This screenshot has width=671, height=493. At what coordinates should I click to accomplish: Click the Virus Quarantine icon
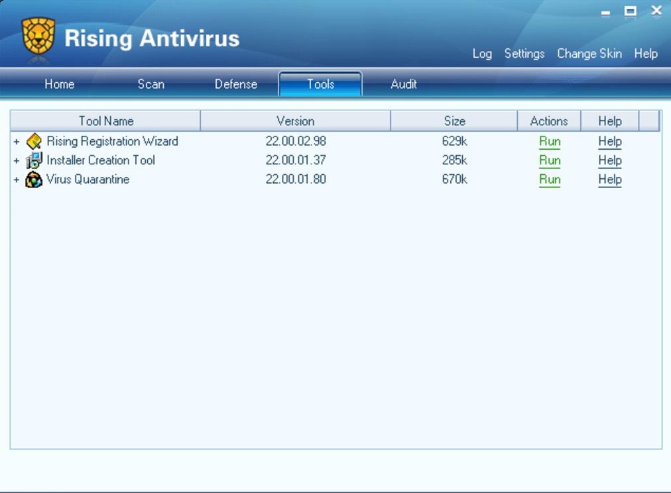(x=34, y=180)
